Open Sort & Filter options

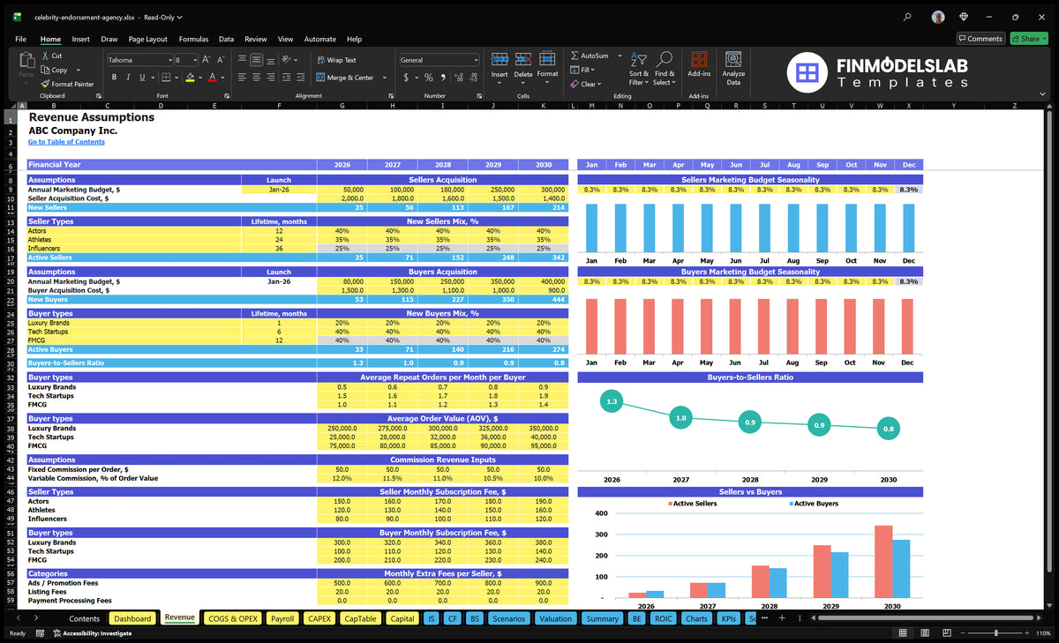(639, 68)
